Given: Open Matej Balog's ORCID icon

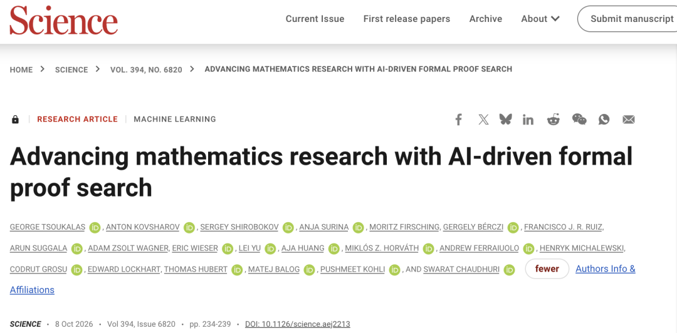Looking at the screenshot, I should pos(309,270).
